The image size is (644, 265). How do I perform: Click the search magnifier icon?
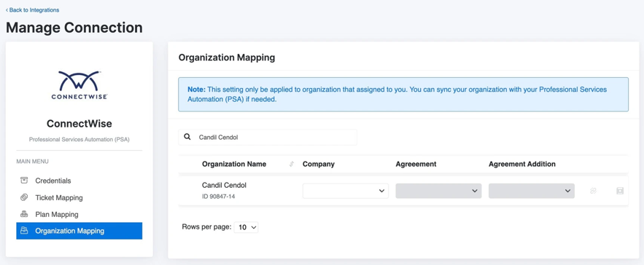(187, 138)
